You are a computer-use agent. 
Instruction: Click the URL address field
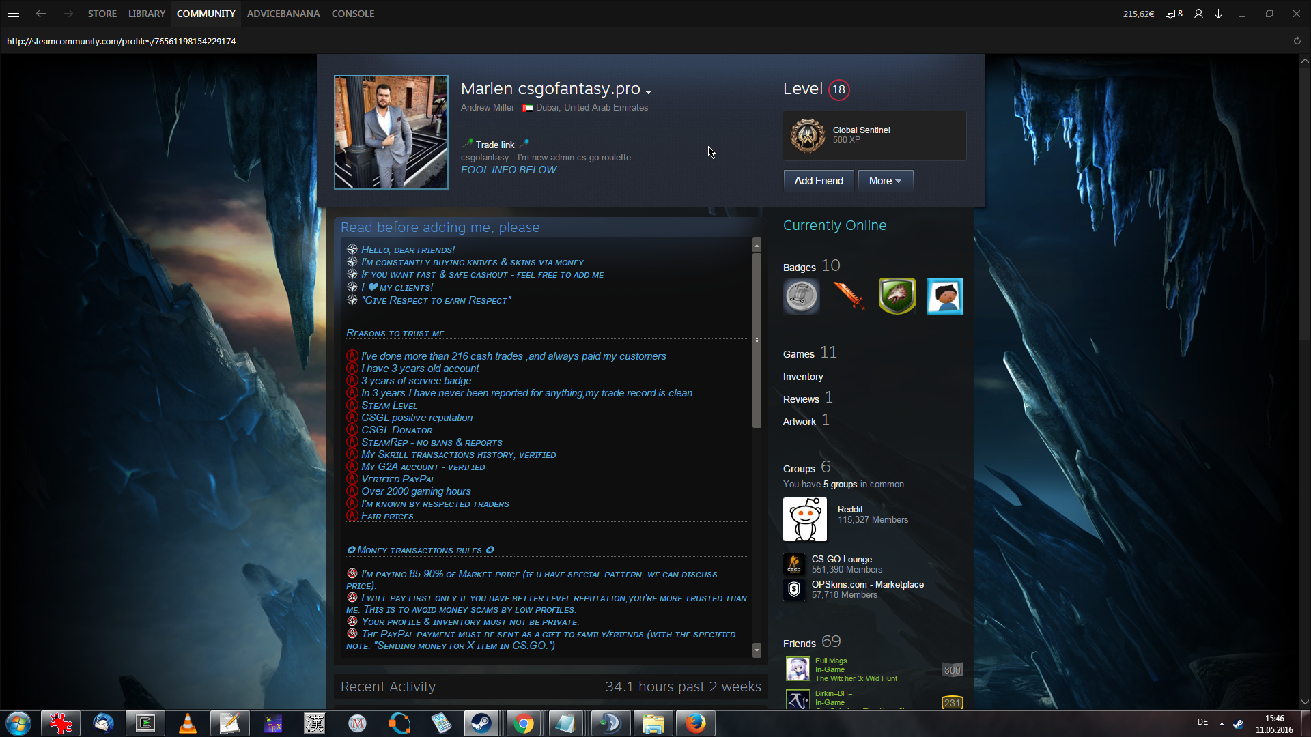[x=121, y=41]
